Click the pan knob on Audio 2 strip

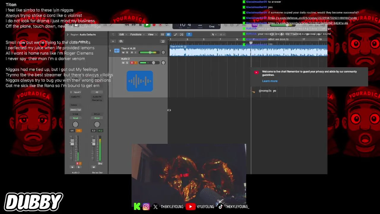point(75,125)
